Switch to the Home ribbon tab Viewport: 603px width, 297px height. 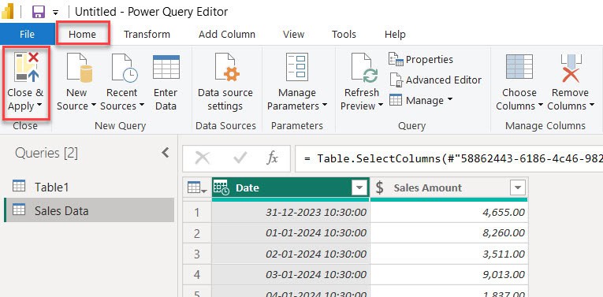click(82, 34)
